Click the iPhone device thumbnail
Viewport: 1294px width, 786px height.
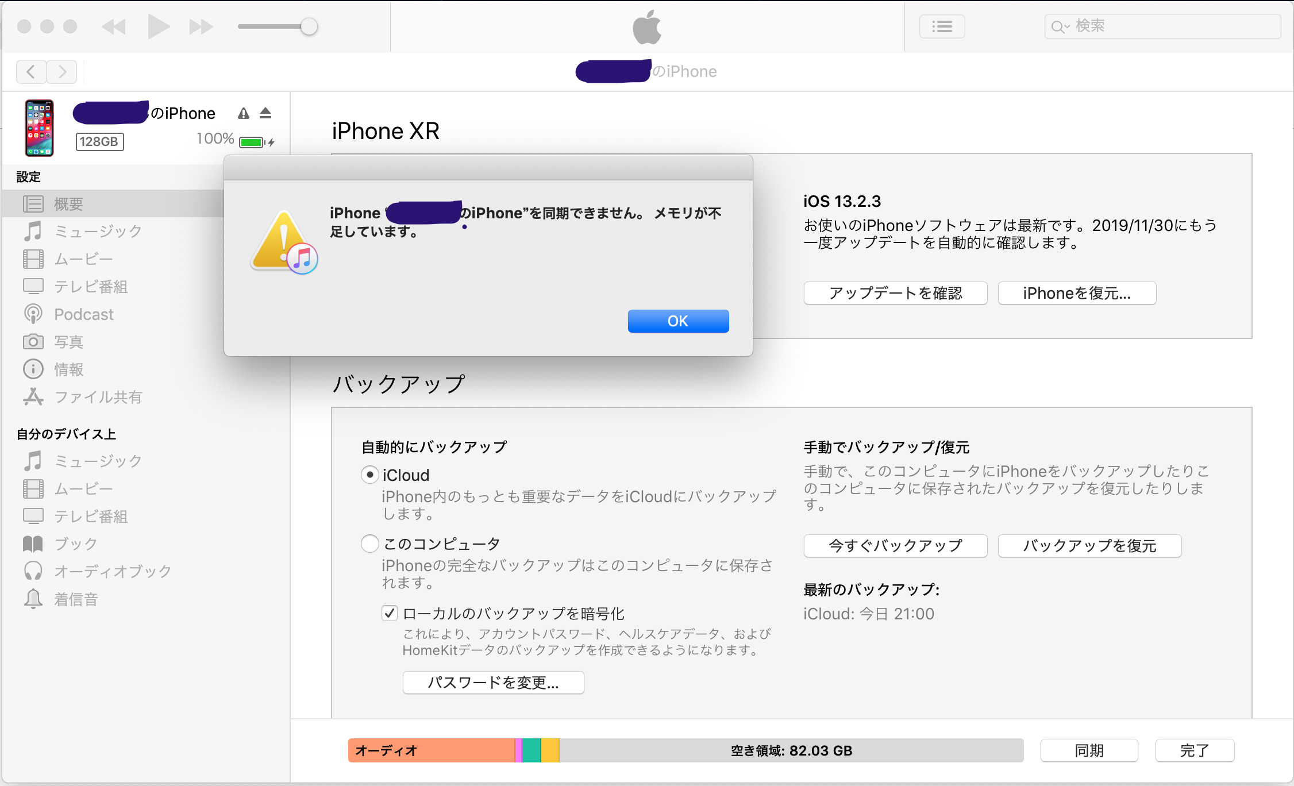[x=39, y=128]
